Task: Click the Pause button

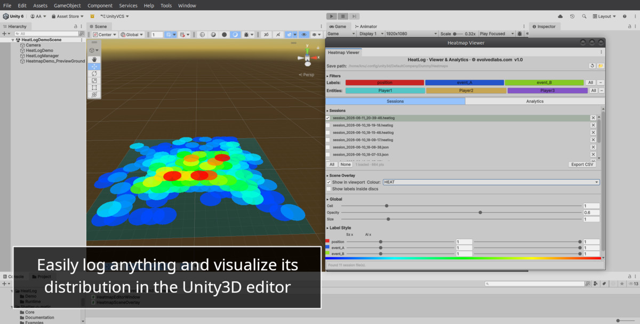Action: tap(343, 17)
